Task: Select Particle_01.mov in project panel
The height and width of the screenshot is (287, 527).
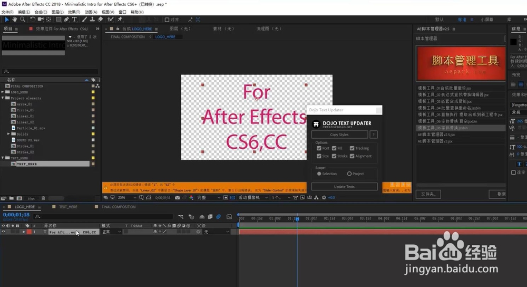Action: pyautogui.click(x=31, y=128)
